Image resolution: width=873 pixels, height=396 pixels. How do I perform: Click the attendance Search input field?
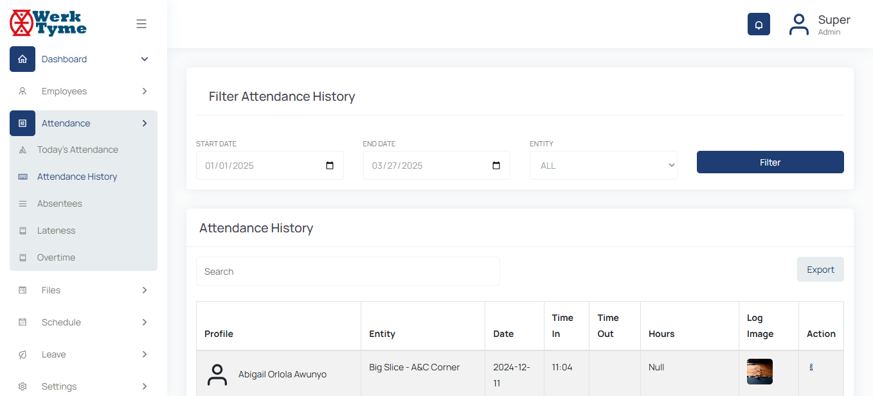coord(348,271)
